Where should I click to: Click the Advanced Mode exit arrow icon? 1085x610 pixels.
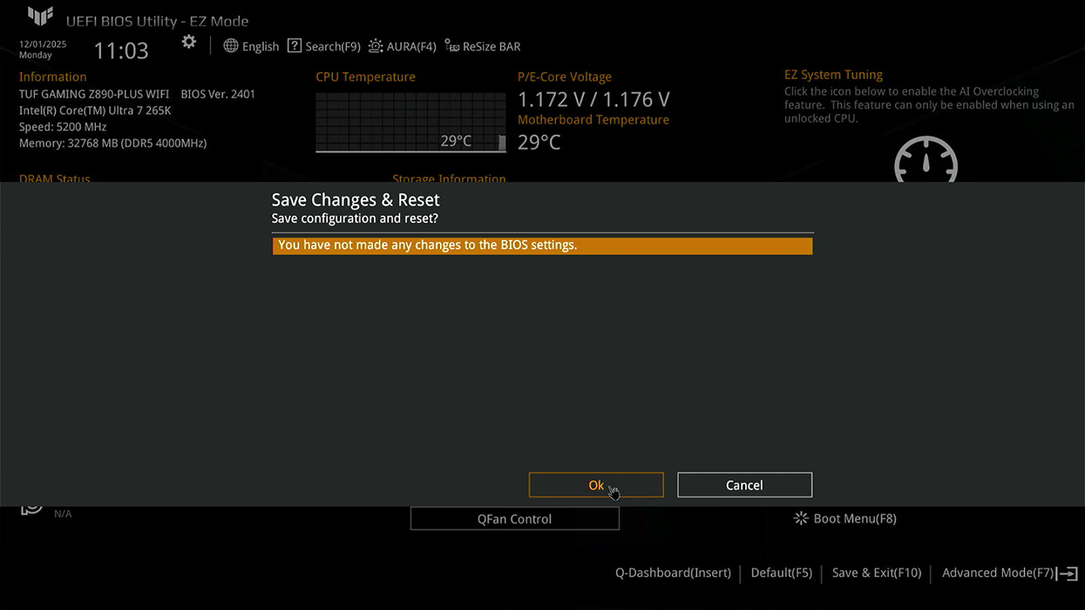click(x=1067, y=574)
